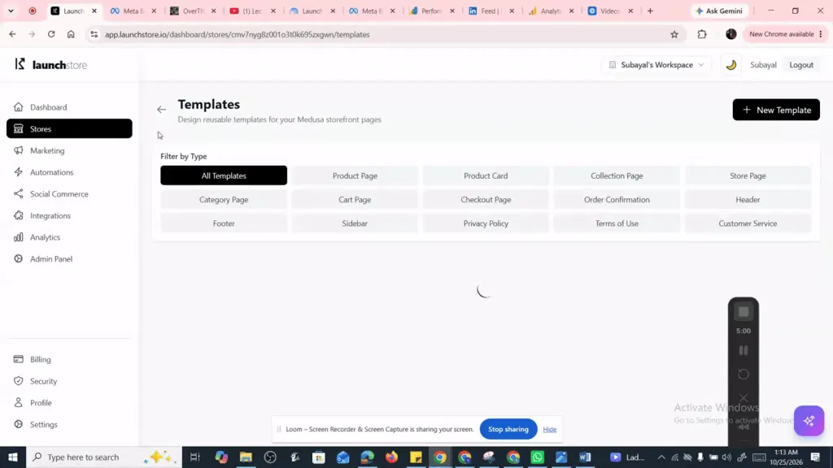The width and height of the screenshot is (833, 468).
Task: Click the Profile person icon
Action: tap(19, 403)
